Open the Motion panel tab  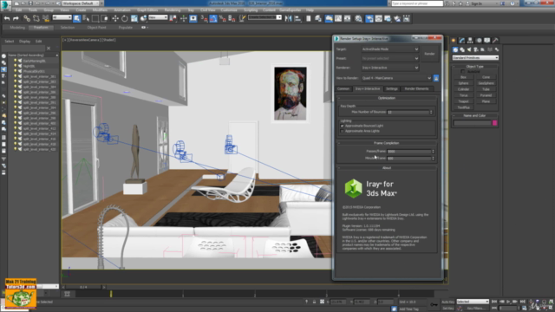click(479, 41)
